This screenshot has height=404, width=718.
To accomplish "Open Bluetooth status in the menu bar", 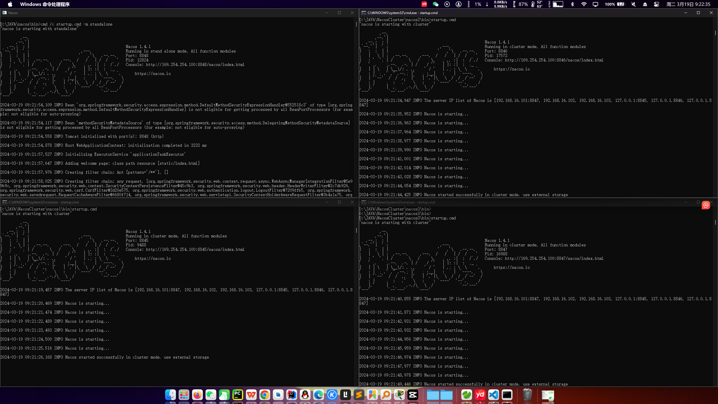I will click(572, 4).
